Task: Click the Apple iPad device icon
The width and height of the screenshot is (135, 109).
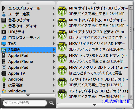Action: pos(4,68)
